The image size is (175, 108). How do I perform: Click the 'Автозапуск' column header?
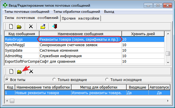159,87
